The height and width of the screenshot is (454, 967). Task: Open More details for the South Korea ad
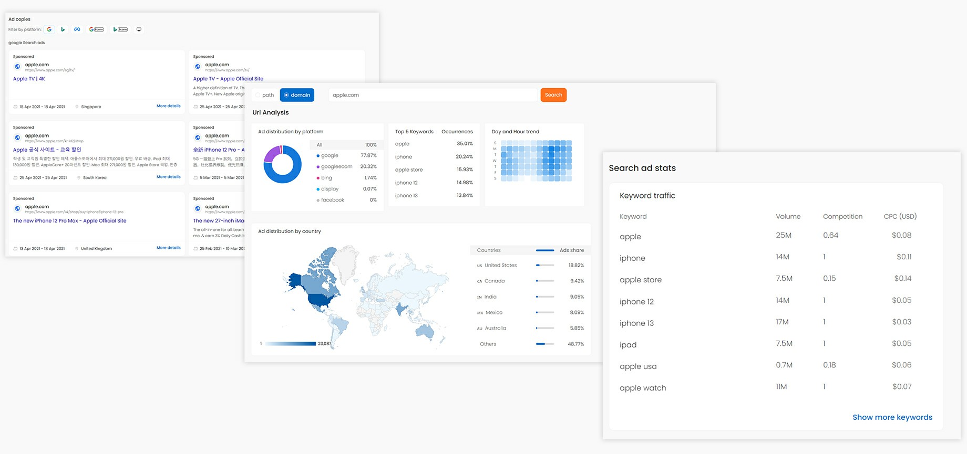tap(169, 177)
